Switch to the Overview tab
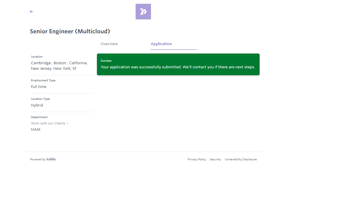 click(109, 44)
